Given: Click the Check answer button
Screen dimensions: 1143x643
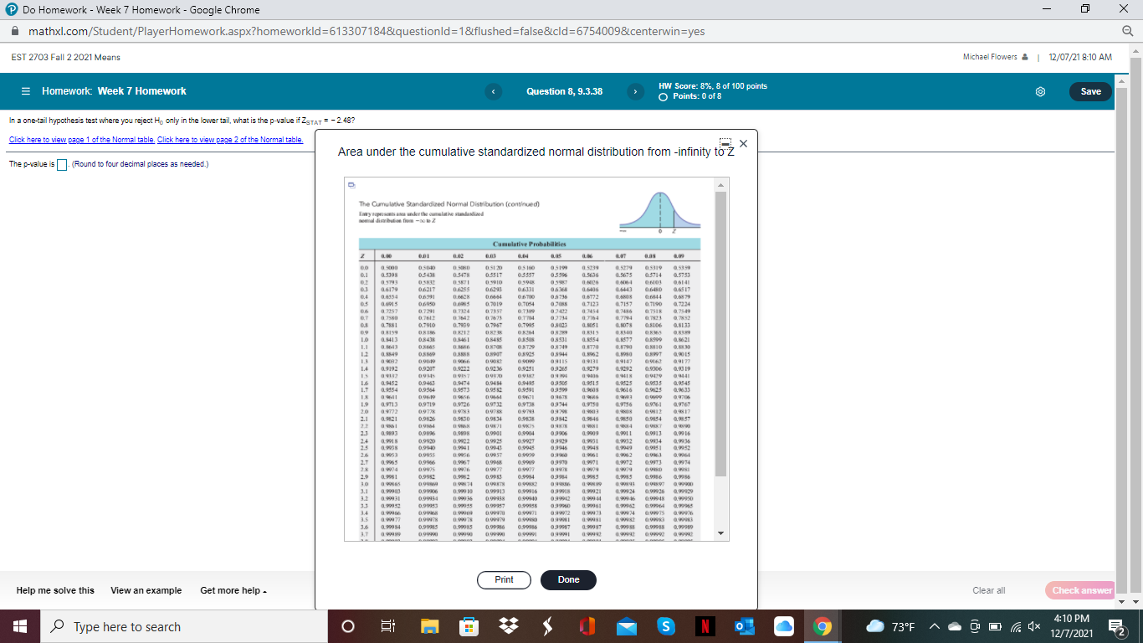Looking at the screenshot, I should pyautogui.click(x=1079, y=590).
